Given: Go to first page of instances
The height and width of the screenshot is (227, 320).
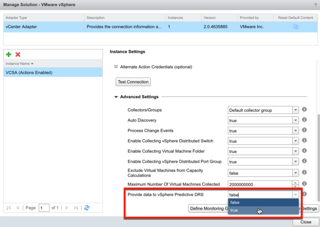Looking at the screenshot, I should 8,208.
